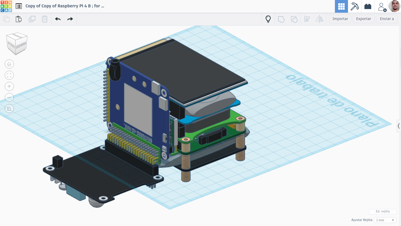Click the Paste clipboard icon

(x=19, y=19)
